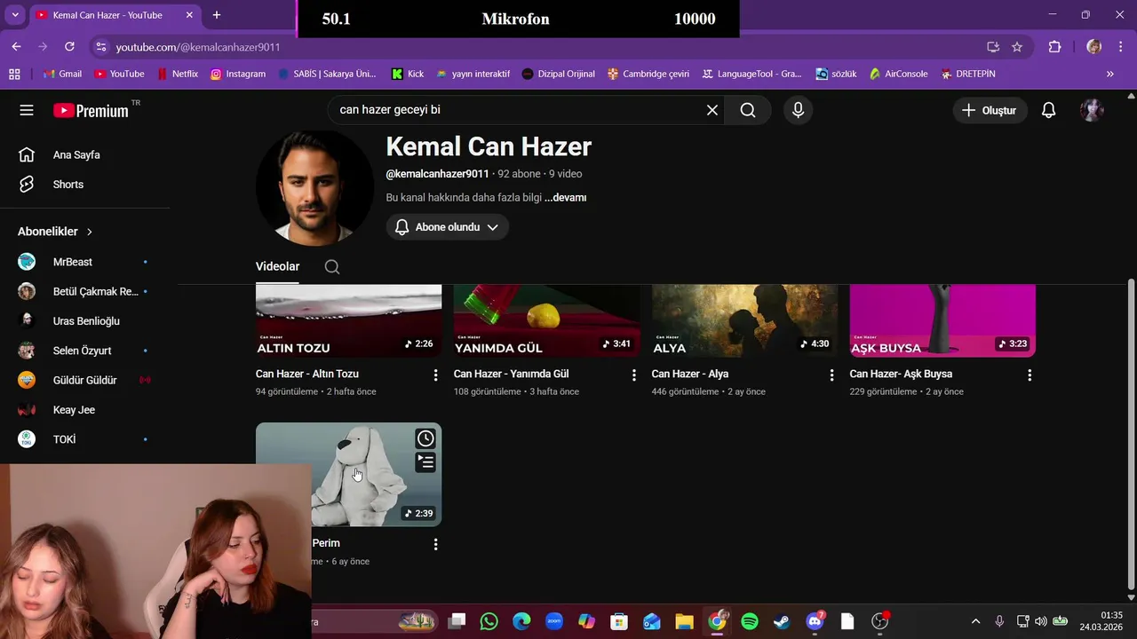Open the Chrome profile avatar
Image resolution: width=1137 pixels, height=639 pixels.
(1093, 47)
